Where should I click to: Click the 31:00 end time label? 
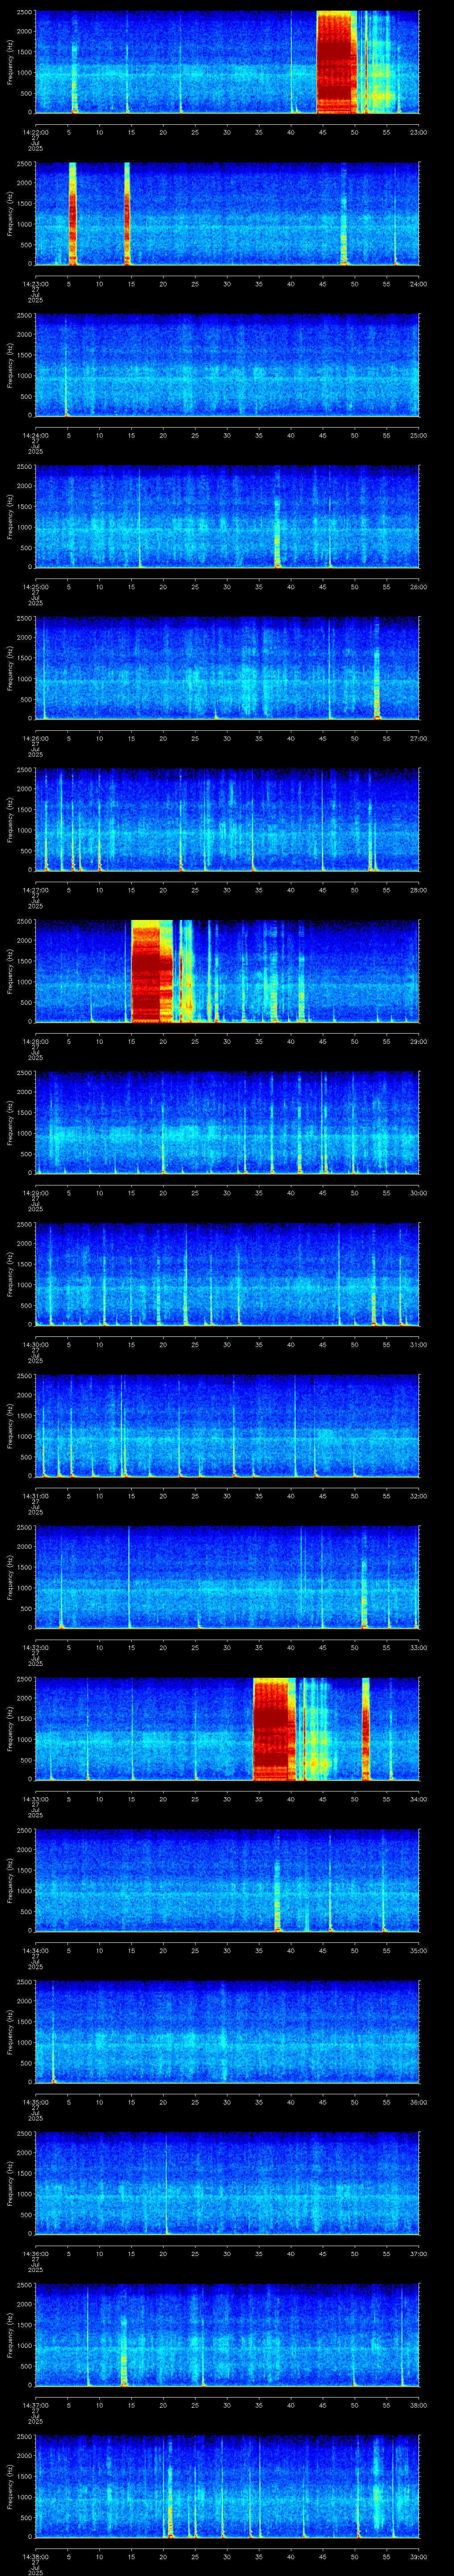point(418,1344)
